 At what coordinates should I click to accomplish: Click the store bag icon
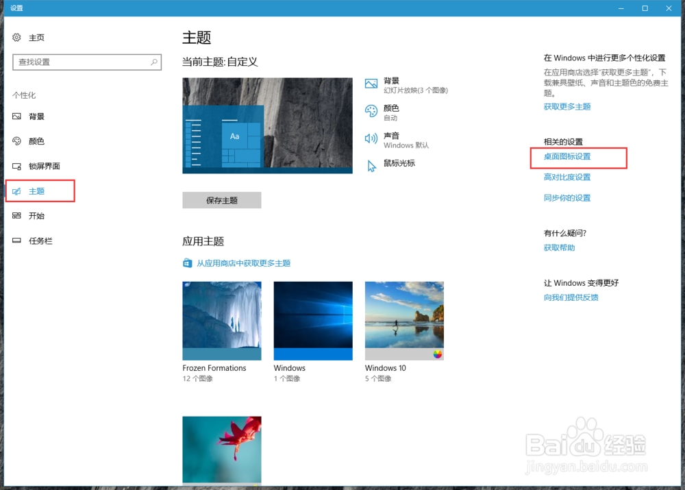pos(187,262)
